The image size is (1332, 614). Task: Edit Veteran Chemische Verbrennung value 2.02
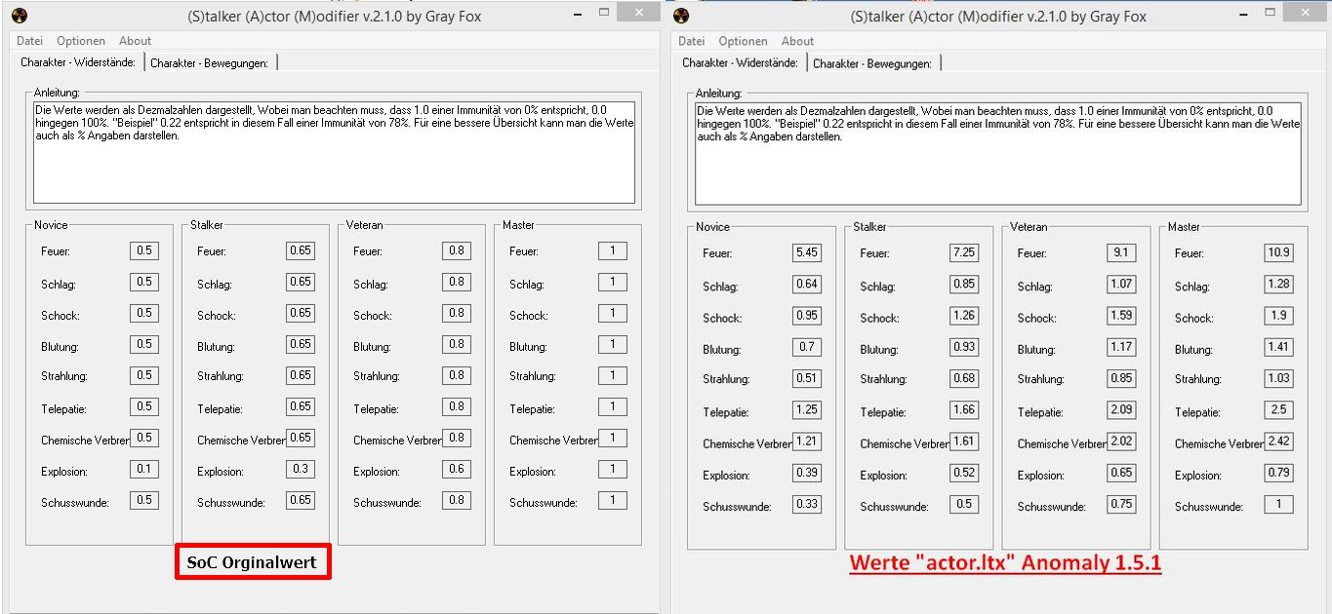[x=1121, y=441]
